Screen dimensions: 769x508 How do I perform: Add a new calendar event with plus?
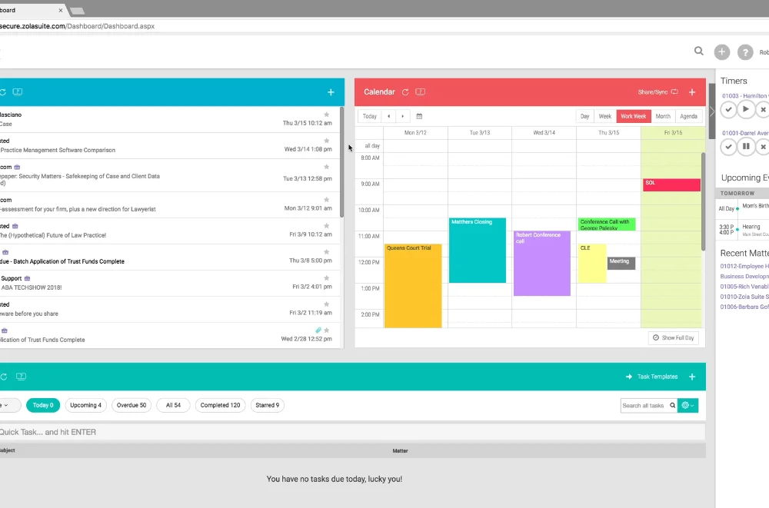[692, 92]
